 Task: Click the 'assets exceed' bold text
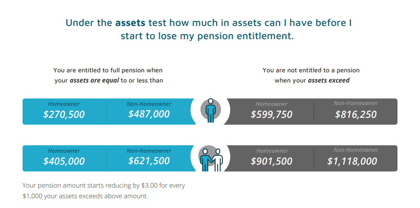[x=329, y=80]
